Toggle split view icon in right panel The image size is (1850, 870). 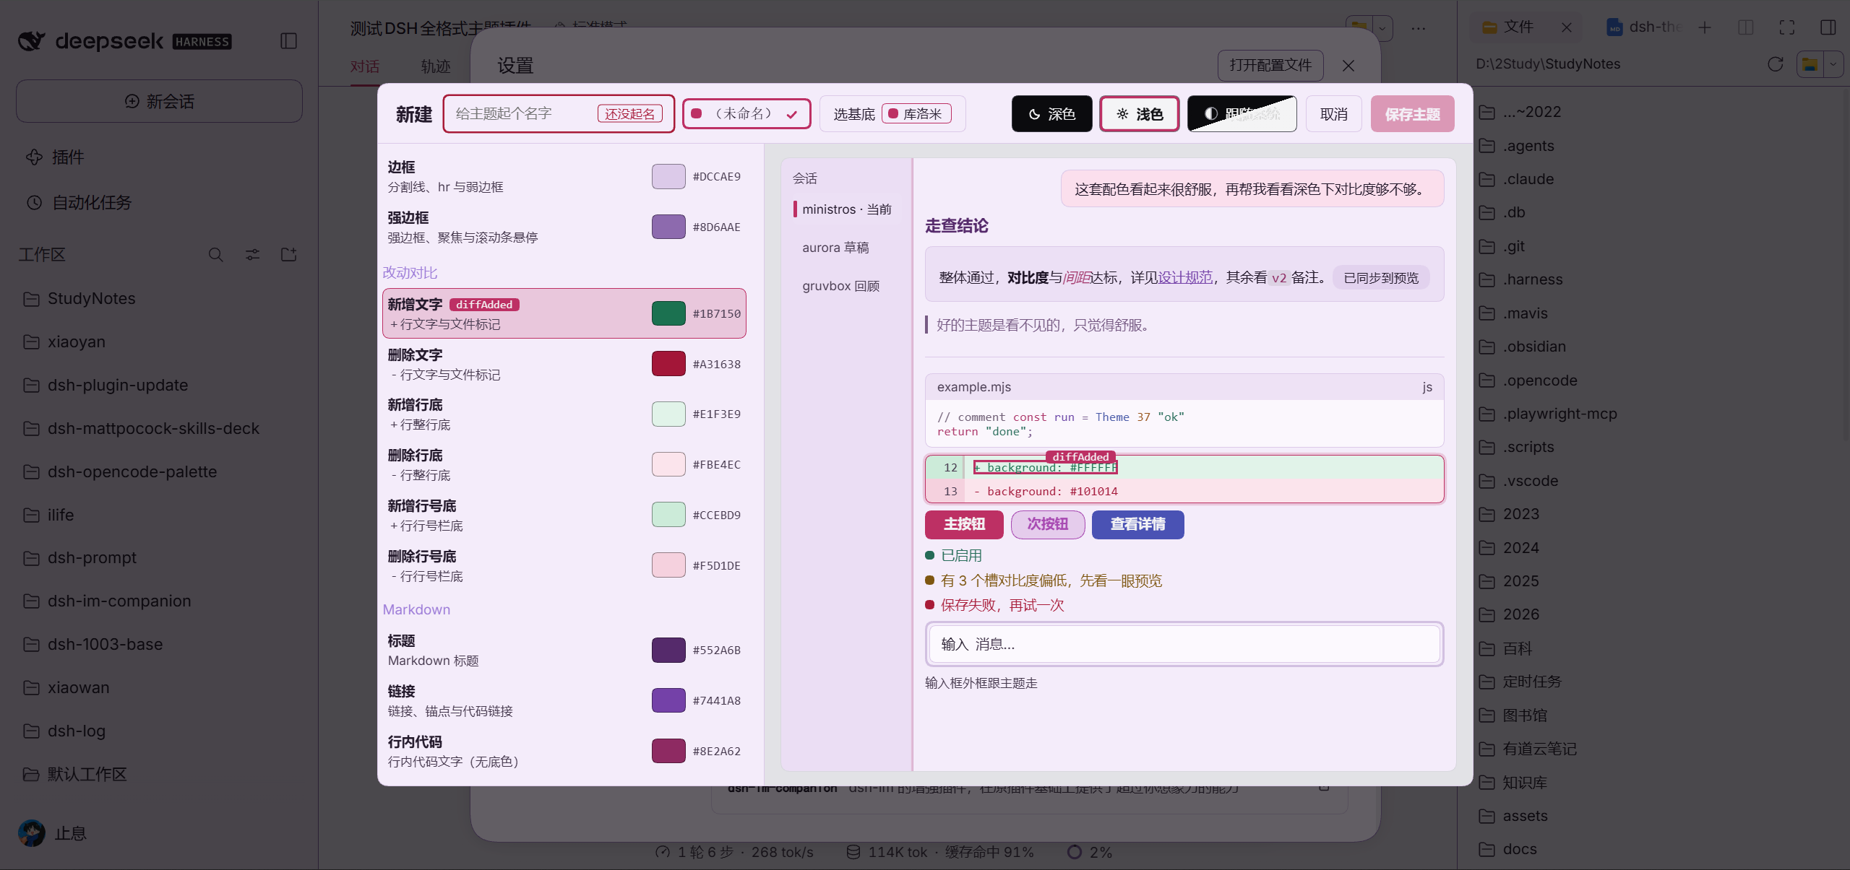pos(1746,27)
